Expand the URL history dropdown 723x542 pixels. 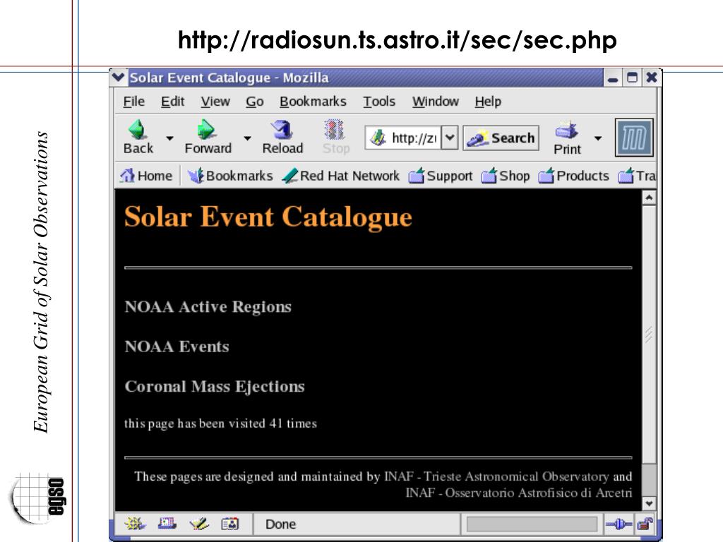(x=450, y=138)
